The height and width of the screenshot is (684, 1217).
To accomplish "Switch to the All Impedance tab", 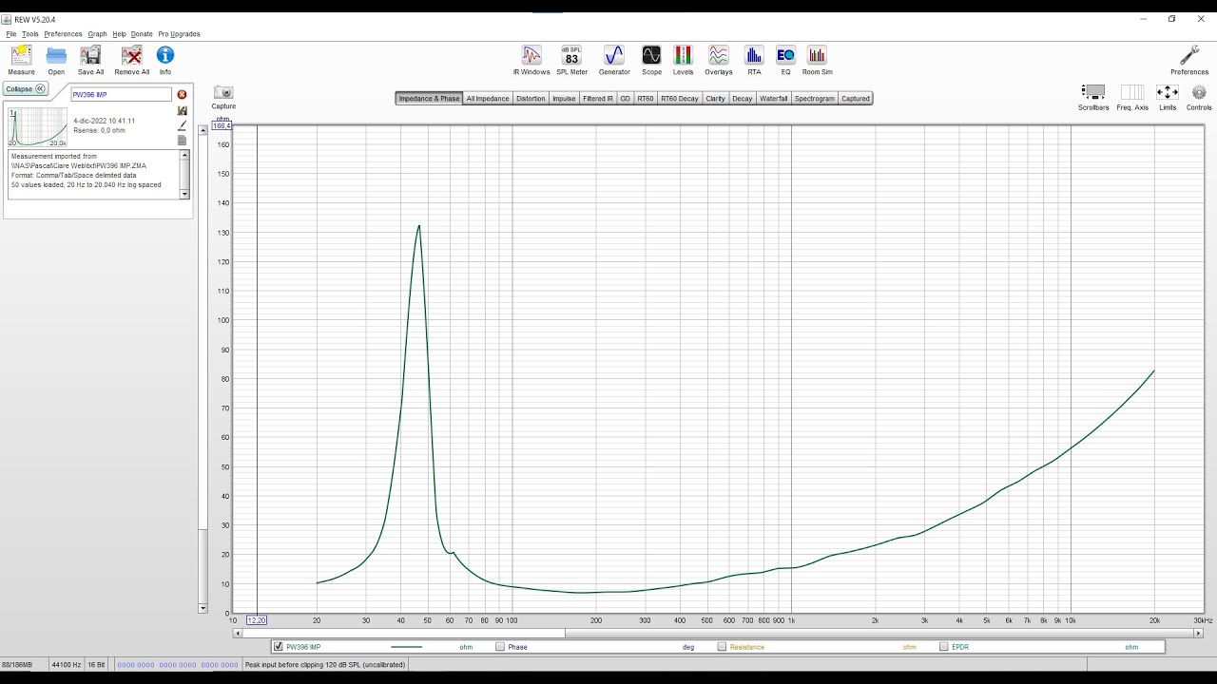I will [x=488, y=99].
